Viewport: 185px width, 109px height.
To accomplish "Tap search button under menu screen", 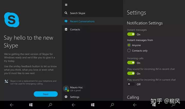I will [112, 105].
